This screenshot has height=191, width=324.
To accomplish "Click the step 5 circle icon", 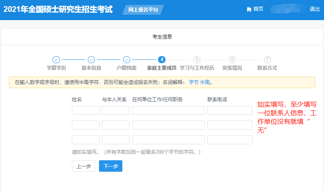I will (197, 60).
